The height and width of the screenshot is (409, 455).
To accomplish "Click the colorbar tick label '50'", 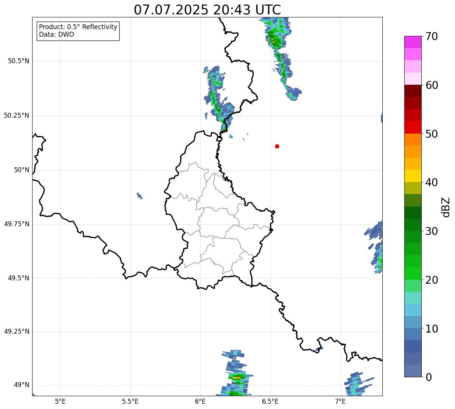I will click(432, 134).
